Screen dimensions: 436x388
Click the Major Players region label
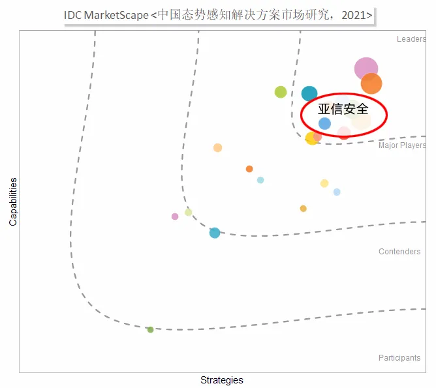point(402,145)
